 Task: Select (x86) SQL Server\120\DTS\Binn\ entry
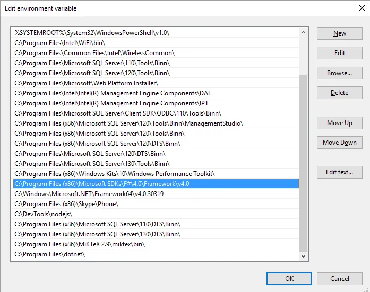156,144
